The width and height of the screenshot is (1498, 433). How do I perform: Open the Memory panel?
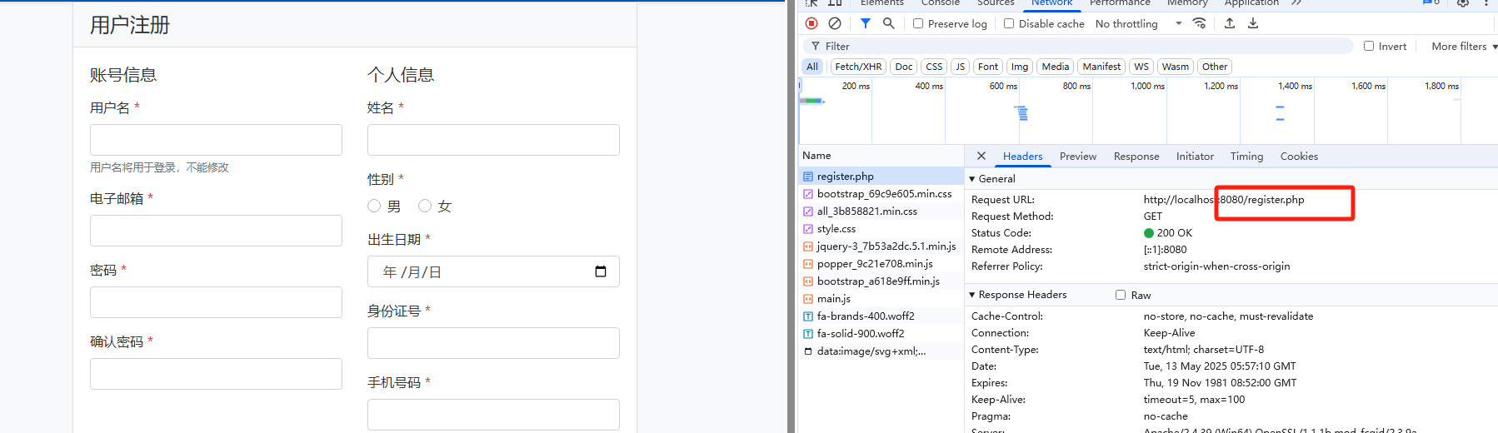click(x=1187, y=3)
